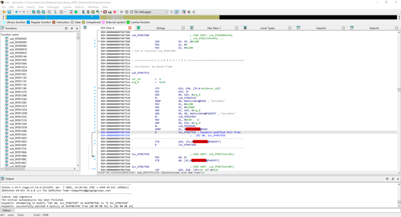
Task: Click the Local Types tab icon
Action: pos(245,28)
